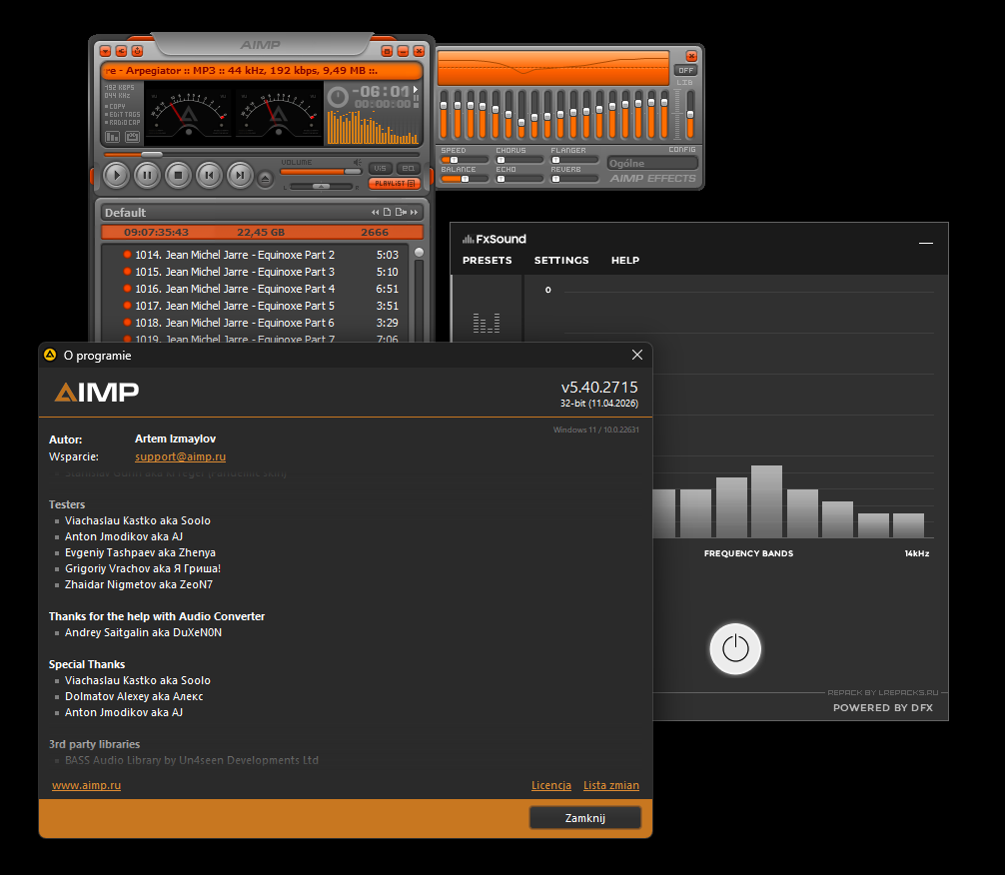Click the REVERB effect slider

coord(574,179)
